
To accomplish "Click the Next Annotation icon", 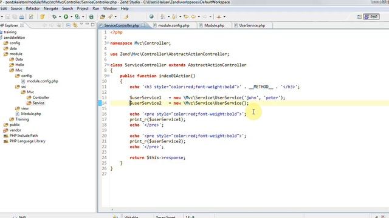I will click(x=163, y=17).
